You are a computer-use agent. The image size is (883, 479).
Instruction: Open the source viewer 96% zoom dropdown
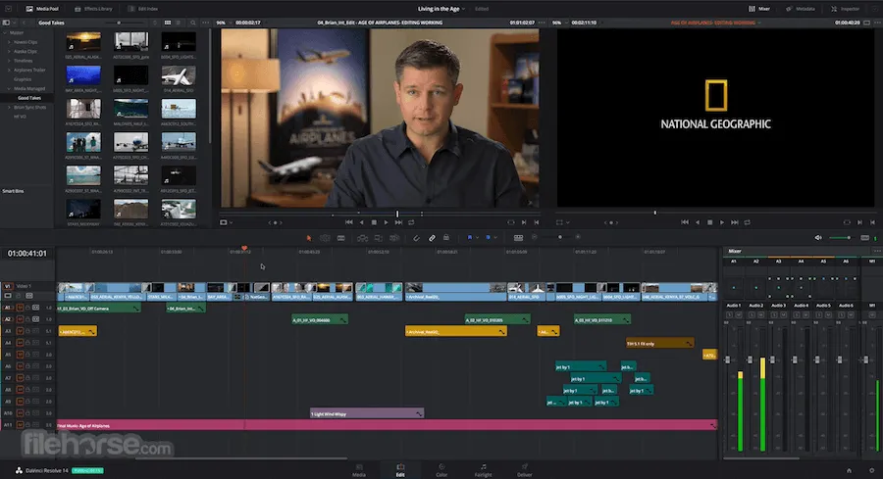pyautogui.click(x=222, y=21)
